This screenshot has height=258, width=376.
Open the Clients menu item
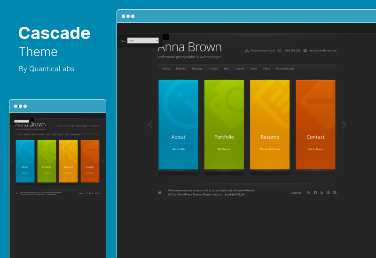pyautogui.click(x=240, y=68)
